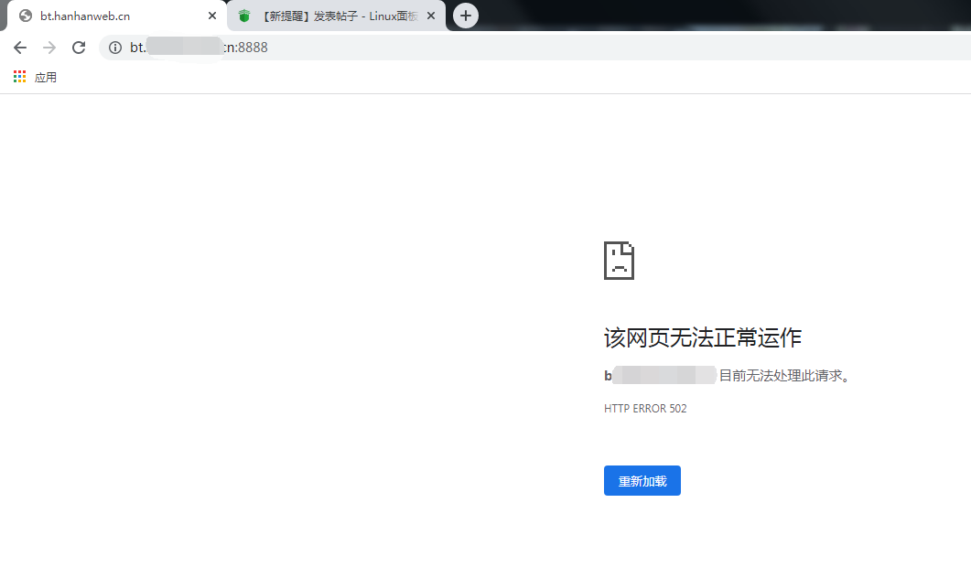Click the sad page error icon
Screen dimensions: 971x567
[619, 261]
